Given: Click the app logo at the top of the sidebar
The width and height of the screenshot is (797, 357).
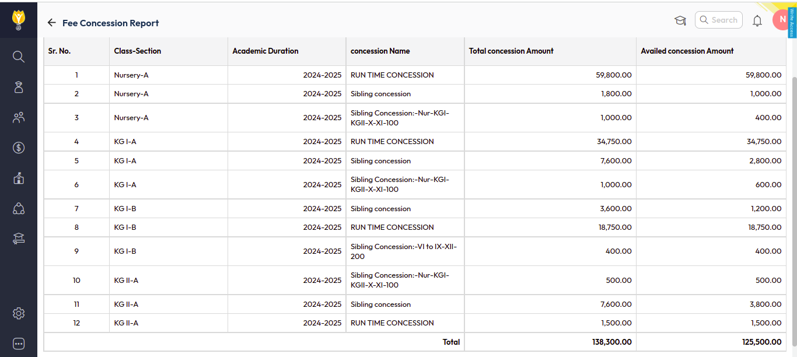Looking at the screenshot, I should click(19, 19).
